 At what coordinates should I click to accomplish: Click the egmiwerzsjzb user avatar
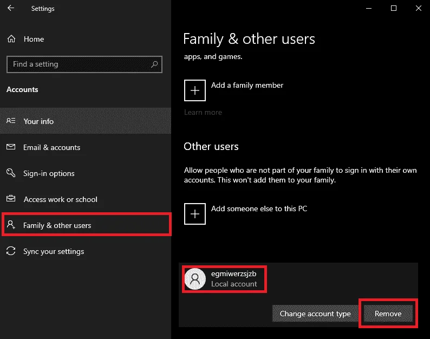[x=195, y=279]
